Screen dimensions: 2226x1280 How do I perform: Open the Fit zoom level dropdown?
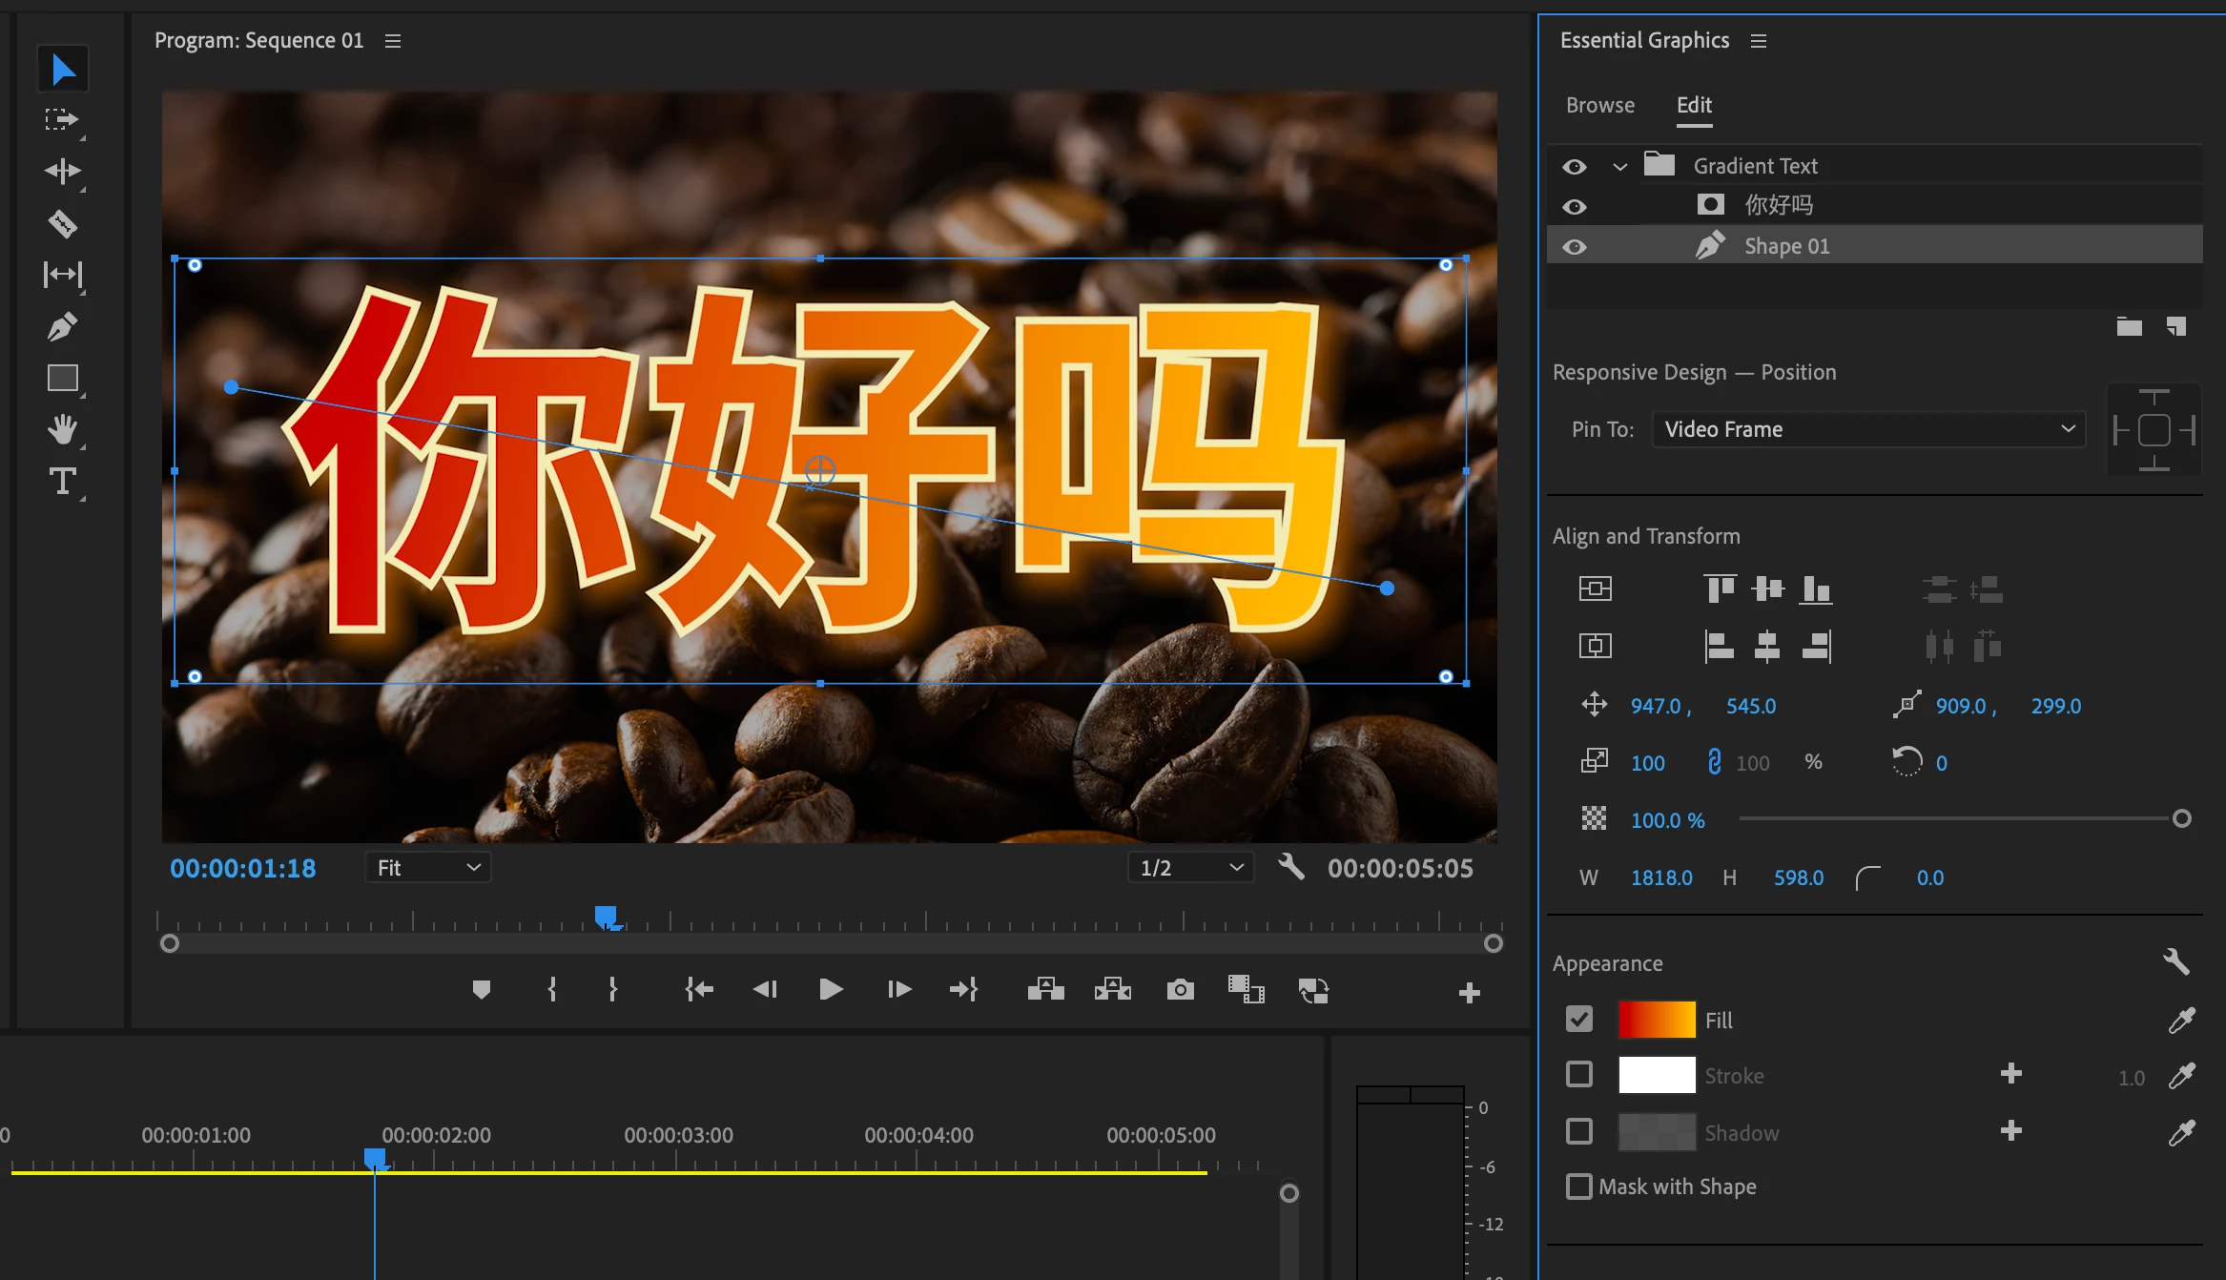click(x=428, y=868)
